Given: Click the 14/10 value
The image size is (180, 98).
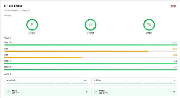Looking at the screenshot, I should pyautogui.click(x=175, y=42).
